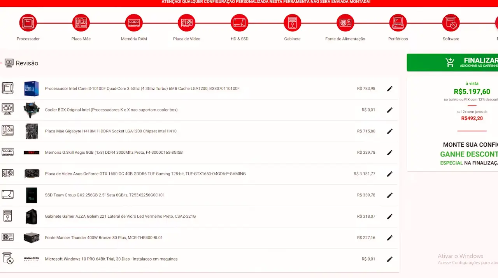This screenshot has height=278, width=498.
Task: Click the storage category icon in review list
Action: 7,194
